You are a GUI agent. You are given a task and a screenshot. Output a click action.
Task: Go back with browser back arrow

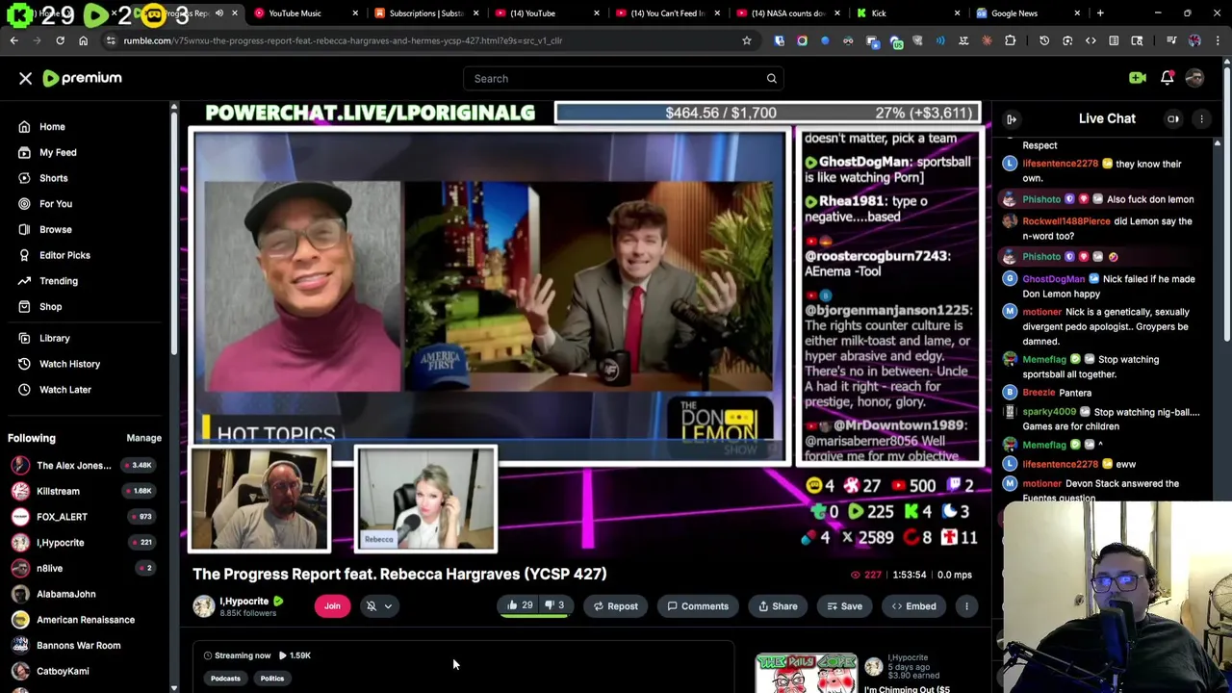[13, 40]
